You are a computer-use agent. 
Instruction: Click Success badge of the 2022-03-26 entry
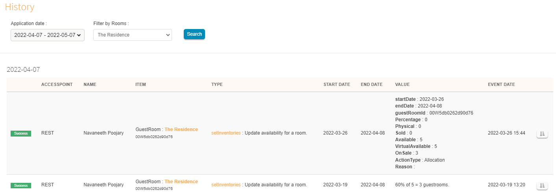(x=21, y=133)
